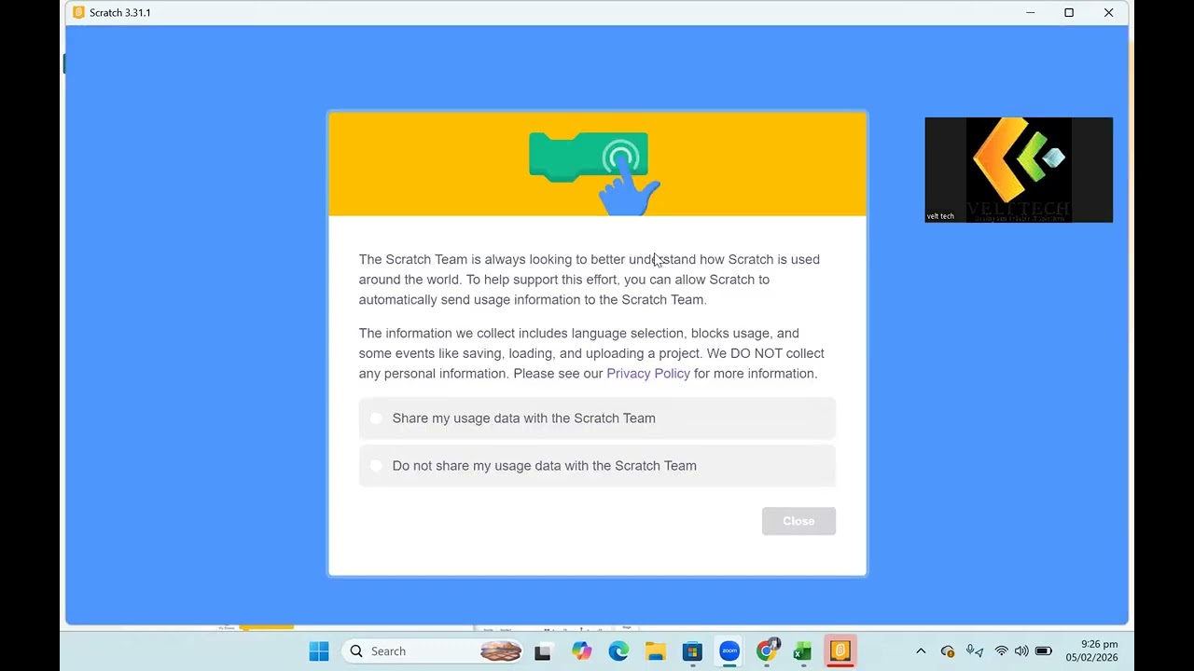Click the taskbar Search box
This screenshot has width=1194, height=671.
433,651
